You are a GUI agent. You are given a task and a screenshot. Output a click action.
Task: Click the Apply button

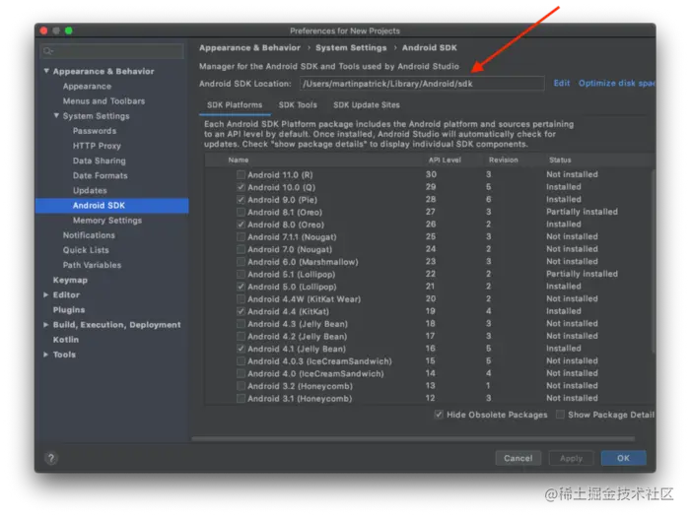[571, 458]
